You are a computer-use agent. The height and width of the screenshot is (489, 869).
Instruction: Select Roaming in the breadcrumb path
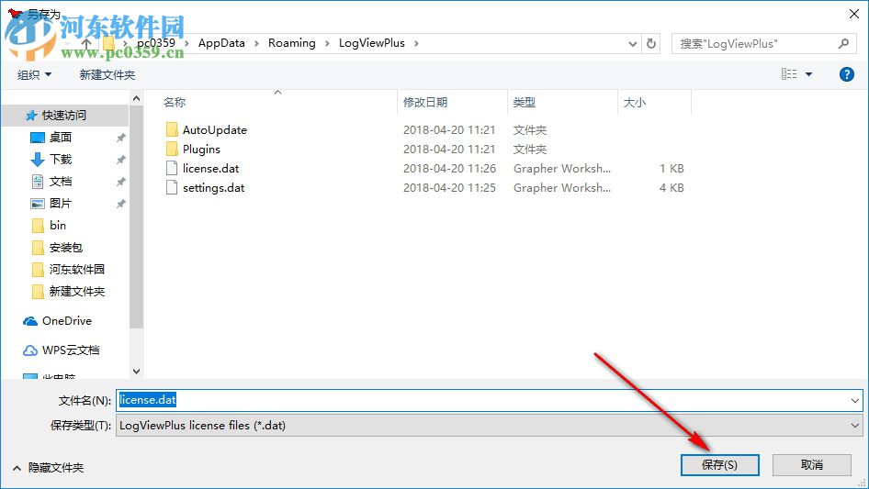click(x=291, y=42)
